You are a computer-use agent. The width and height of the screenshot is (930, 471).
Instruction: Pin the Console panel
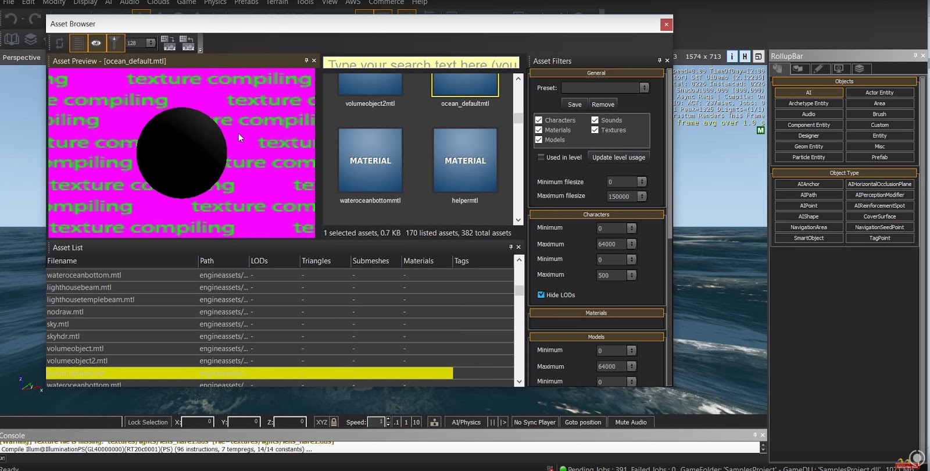click(x=755, y=435)
